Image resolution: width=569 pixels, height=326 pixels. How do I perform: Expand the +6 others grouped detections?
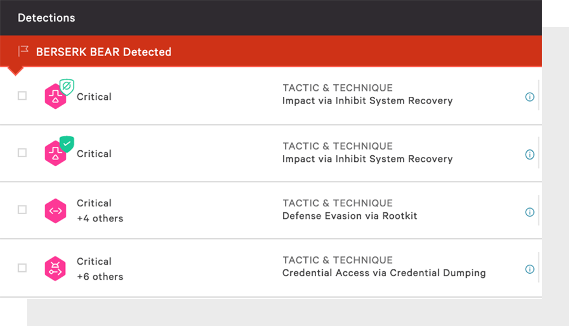[100, 276]
